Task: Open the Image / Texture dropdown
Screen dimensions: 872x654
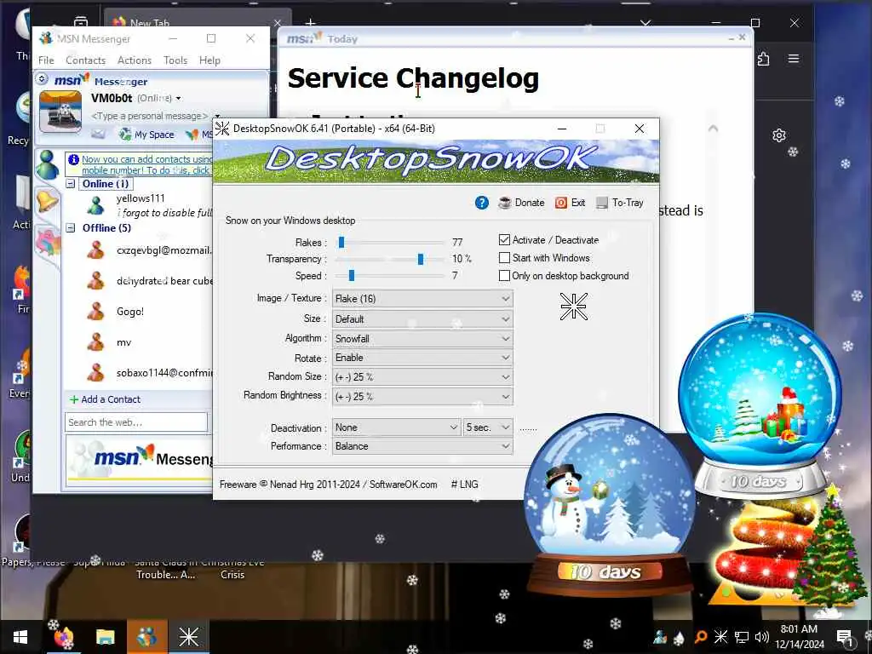Action: (422, 299)
